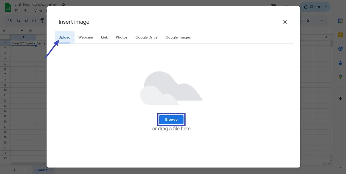Collapse the toolbar with the up chevron
The height and width of the screenshot is (174, 346).
(x=322, y=20)
